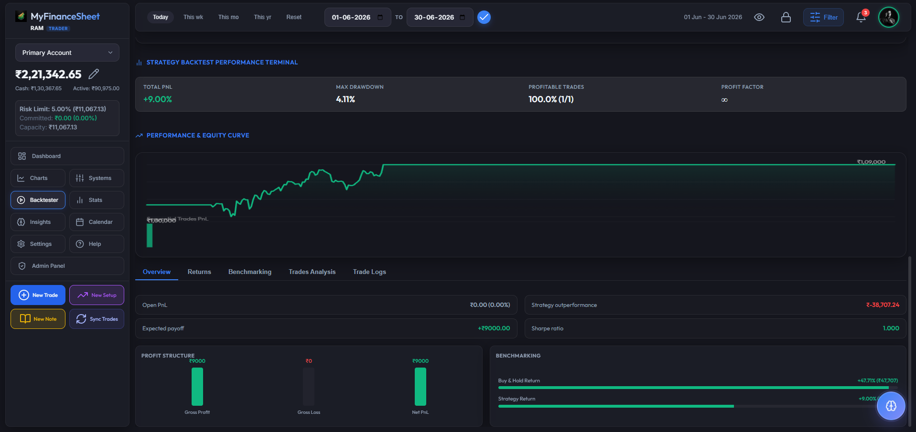
Task: Click the pencil icon beside account balance
Action: 94,74
